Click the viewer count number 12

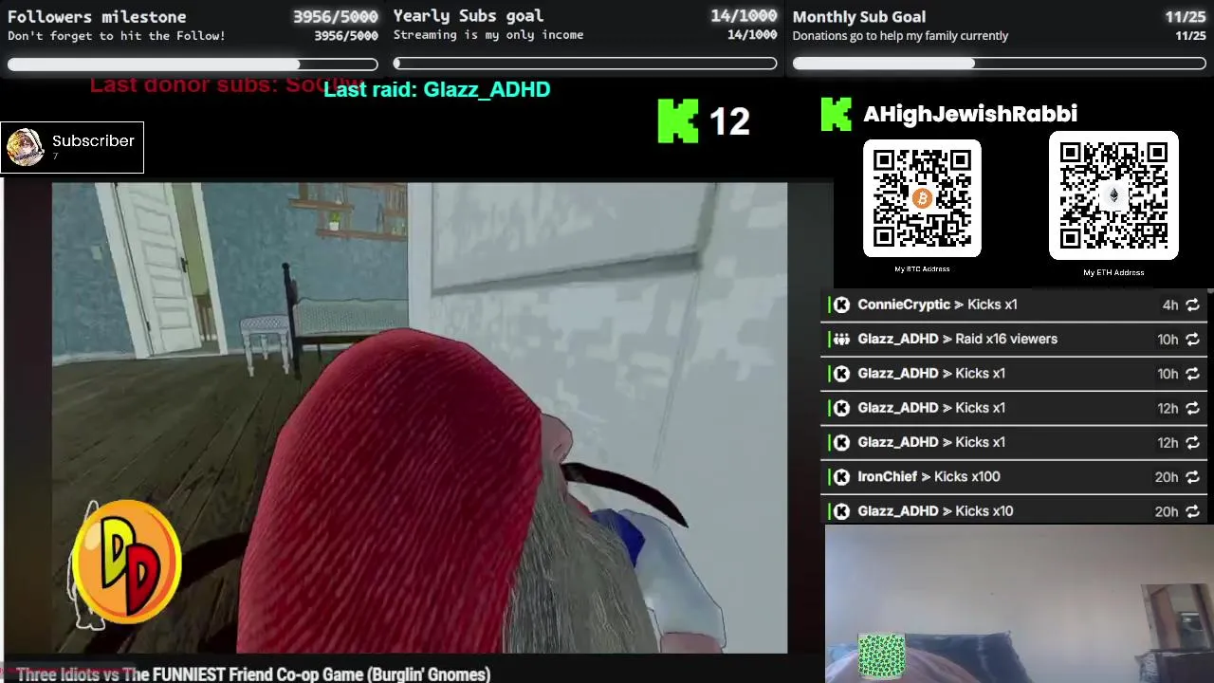point(729,121)
